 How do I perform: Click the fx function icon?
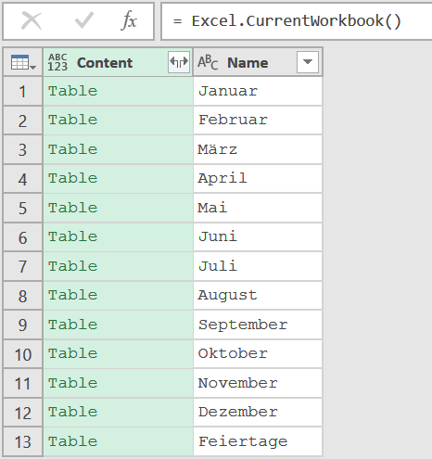(x=129, y=20)
